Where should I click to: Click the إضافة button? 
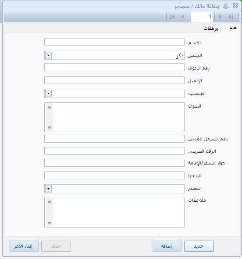[167, 246]
